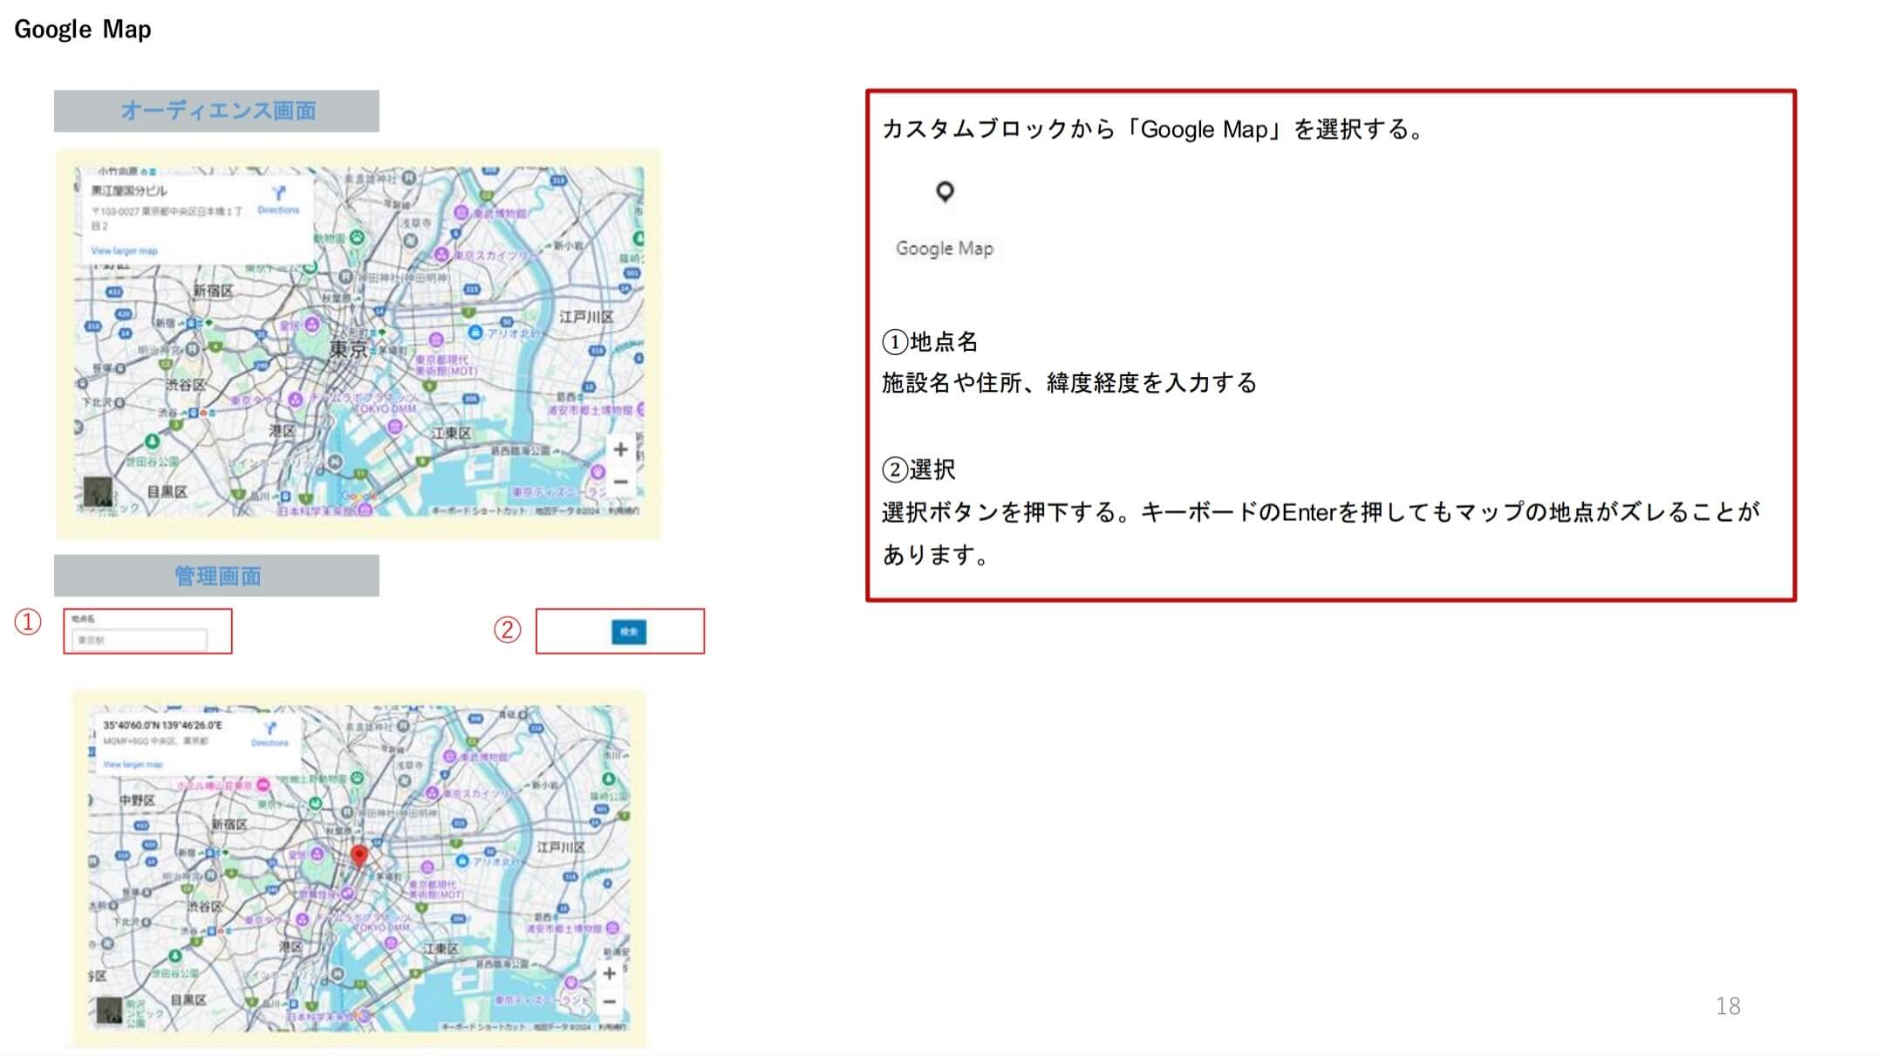Open View larger map link in audience map
This screenshot has height=1055, width=1884.
tap(125, 250)
